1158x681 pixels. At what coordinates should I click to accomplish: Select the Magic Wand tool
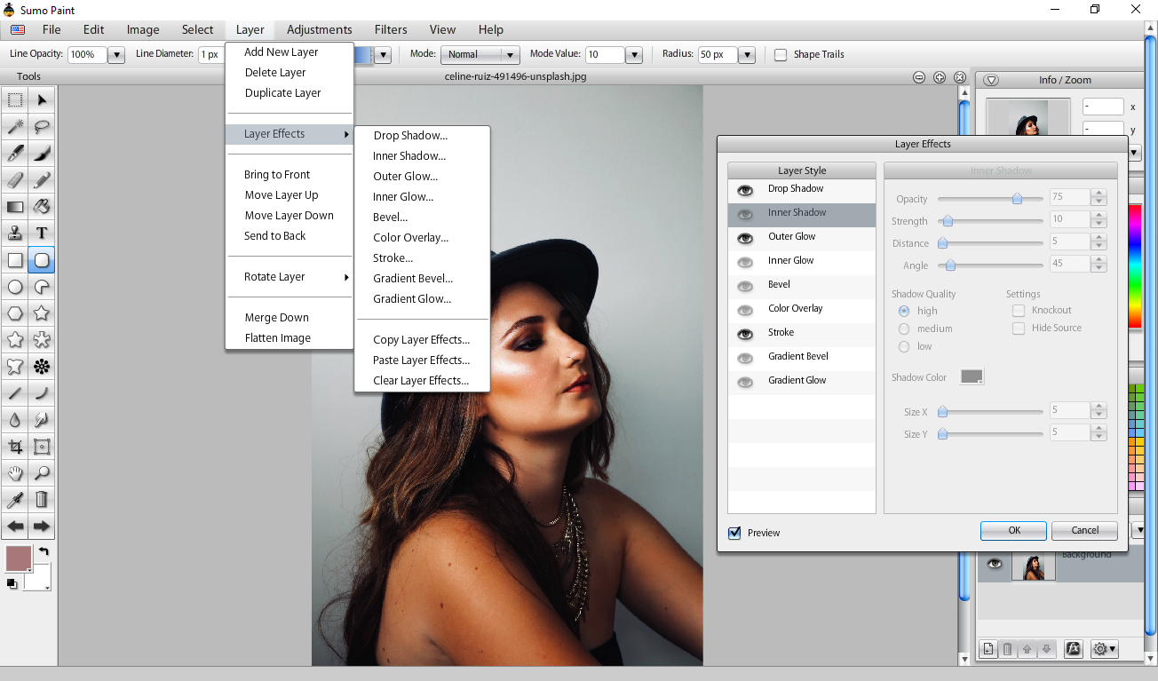click(14, 126)
